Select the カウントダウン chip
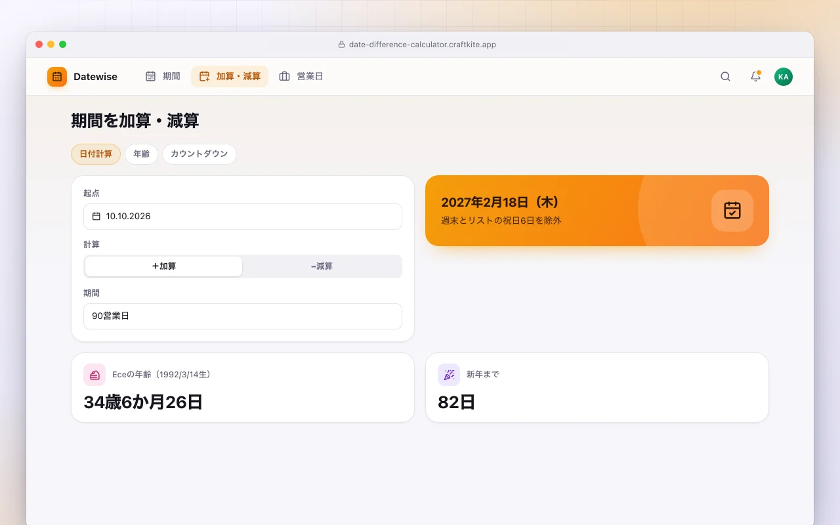This screenshot has width=840, height=525. 199,154
